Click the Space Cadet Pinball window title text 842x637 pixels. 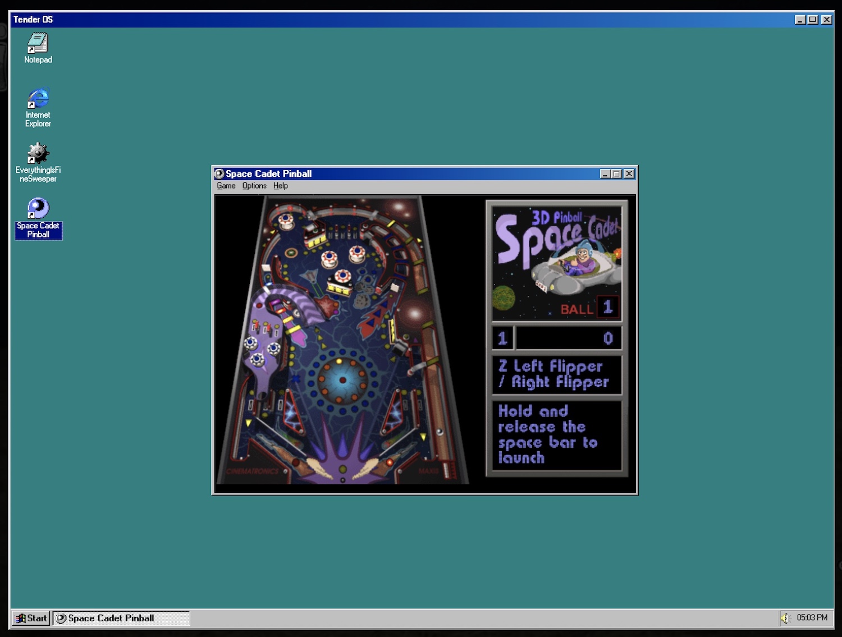tap(268, 174)
